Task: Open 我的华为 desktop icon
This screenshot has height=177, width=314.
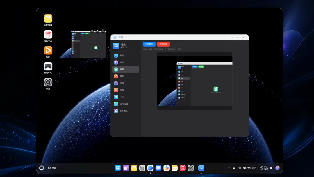Action: click(x=48, y=36)
